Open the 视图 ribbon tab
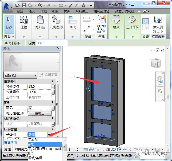172x161 pixels. [55, 11]
